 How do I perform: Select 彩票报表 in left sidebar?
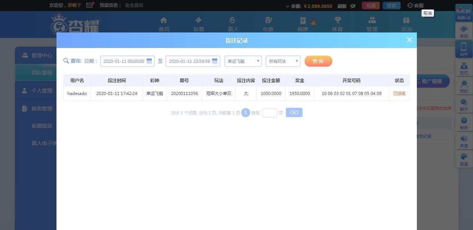tap(42, 126)
